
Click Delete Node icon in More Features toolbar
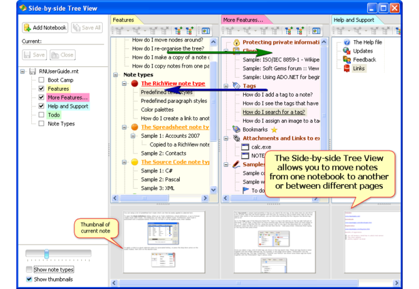point(275,31)
